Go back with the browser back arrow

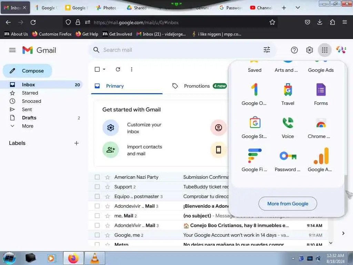point(8,22)
